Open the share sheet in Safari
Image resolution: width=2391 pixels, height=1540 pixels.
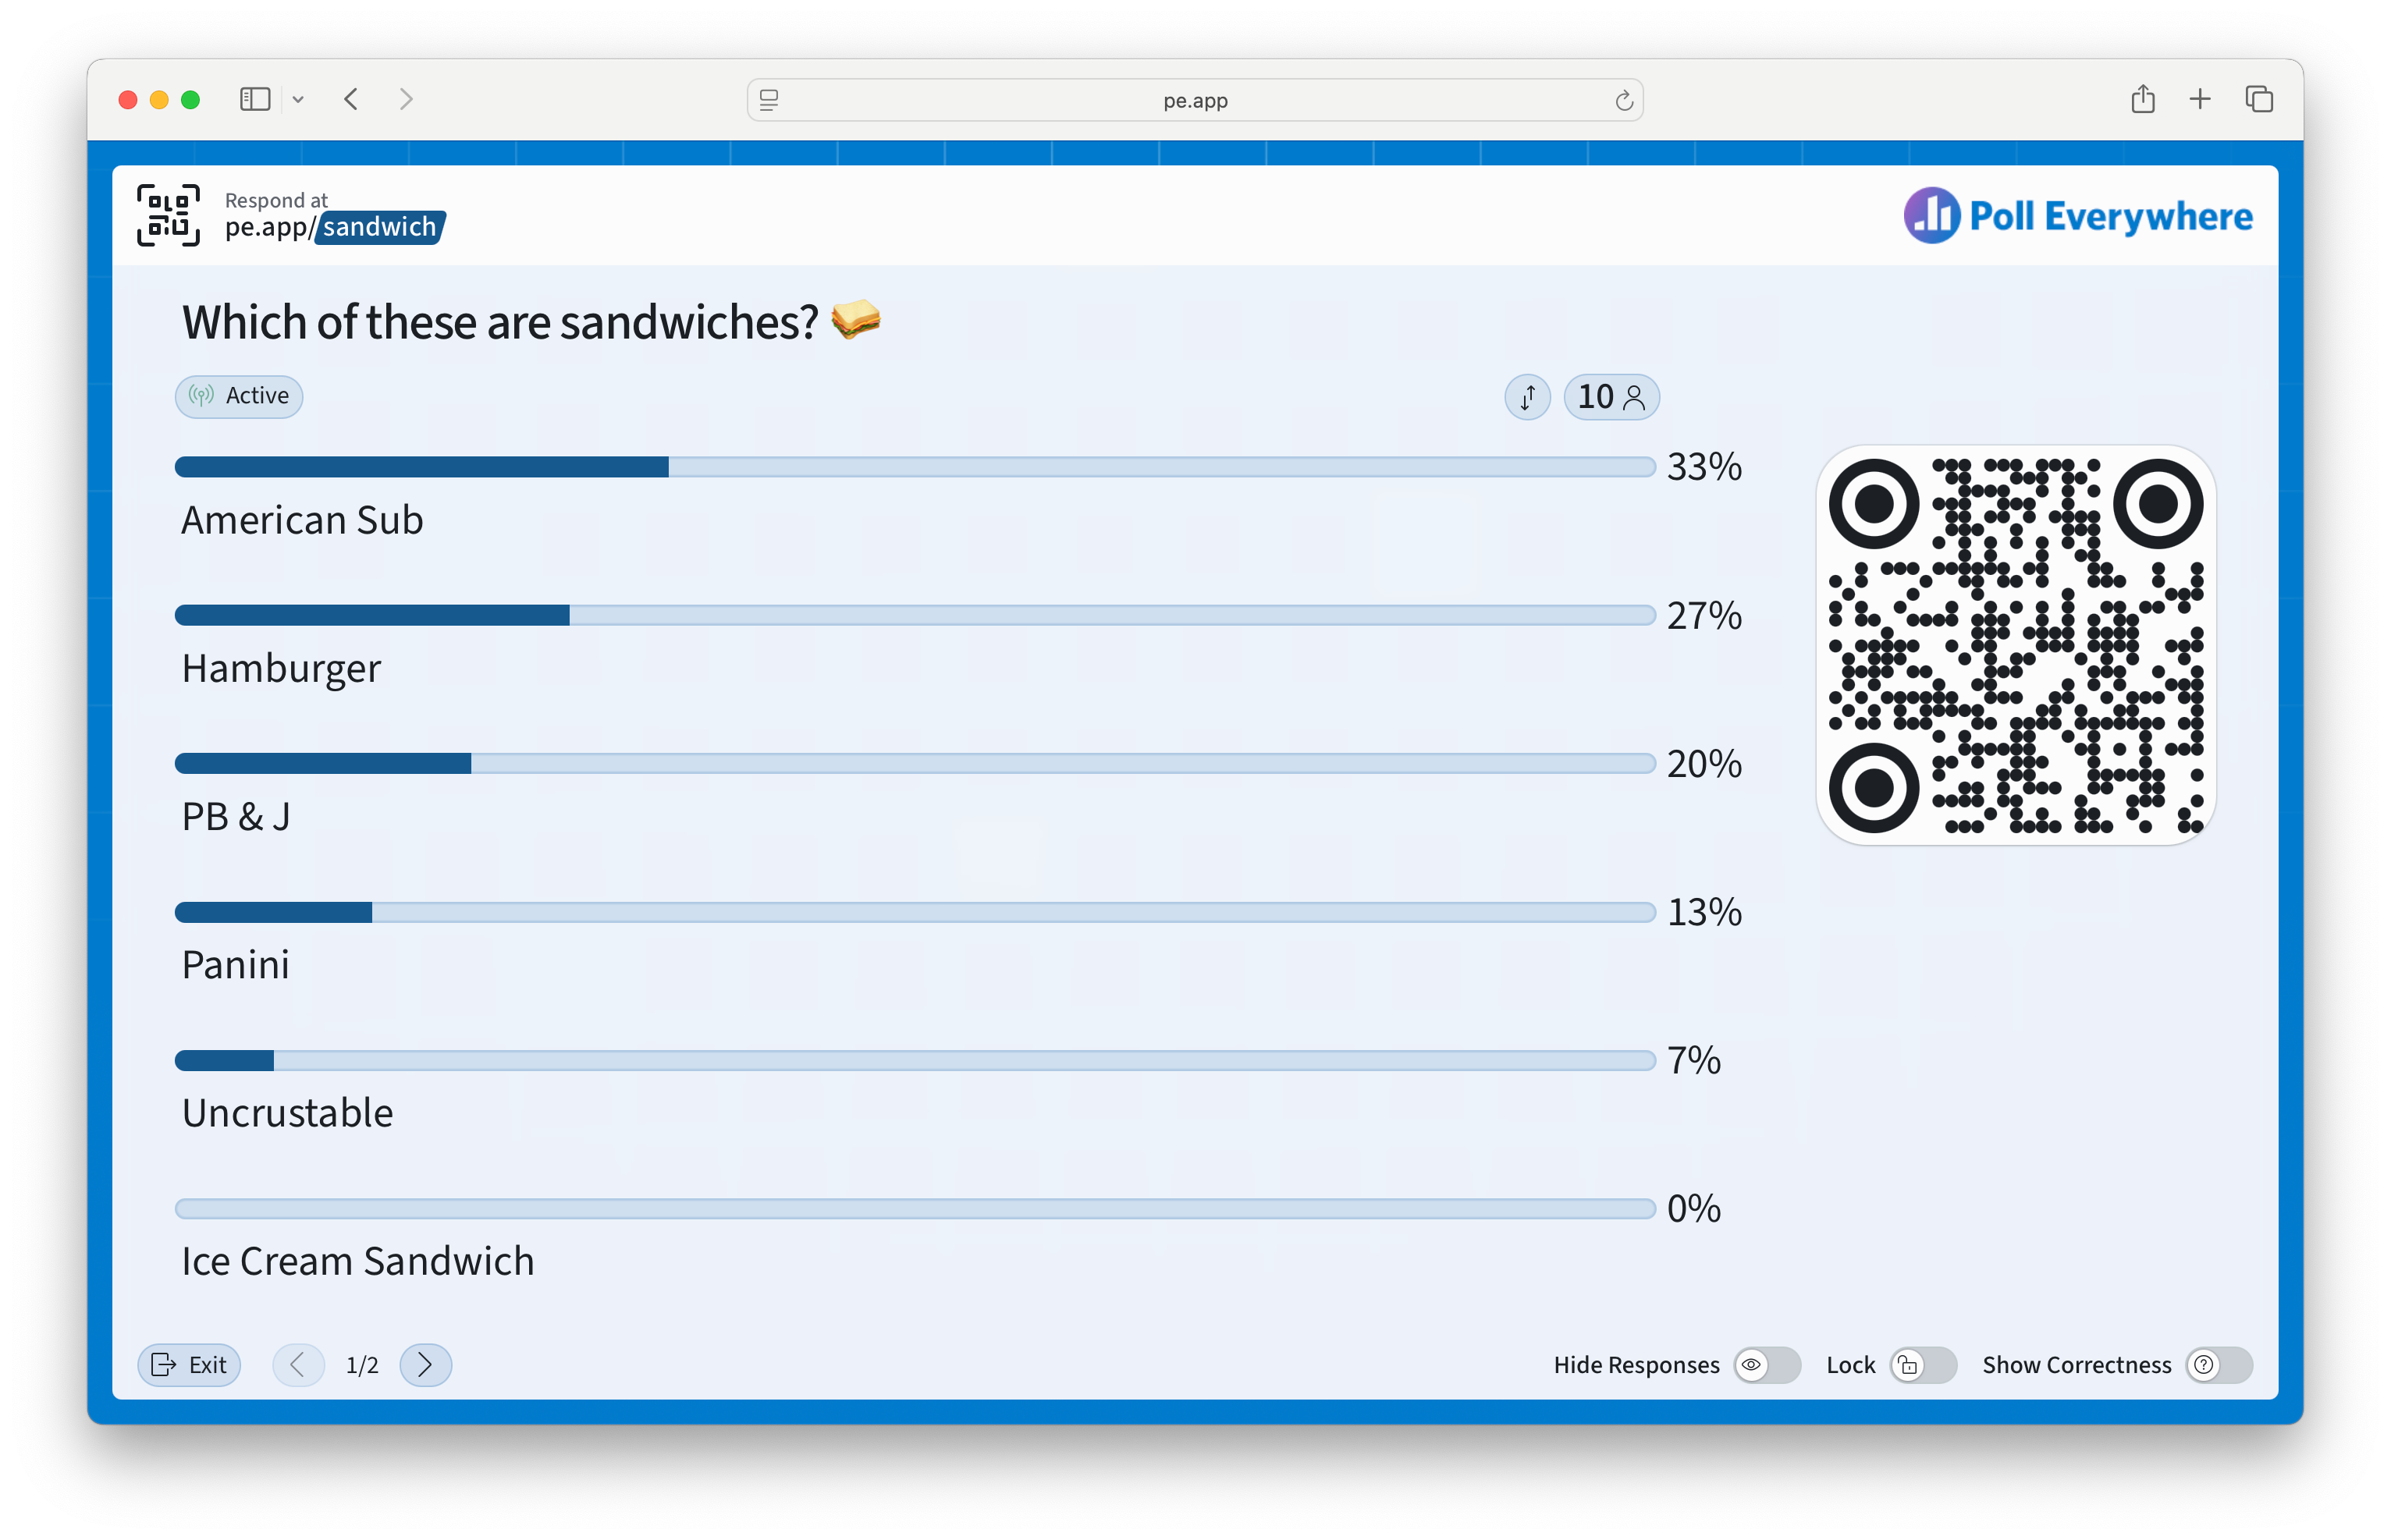pos(2142,99)
